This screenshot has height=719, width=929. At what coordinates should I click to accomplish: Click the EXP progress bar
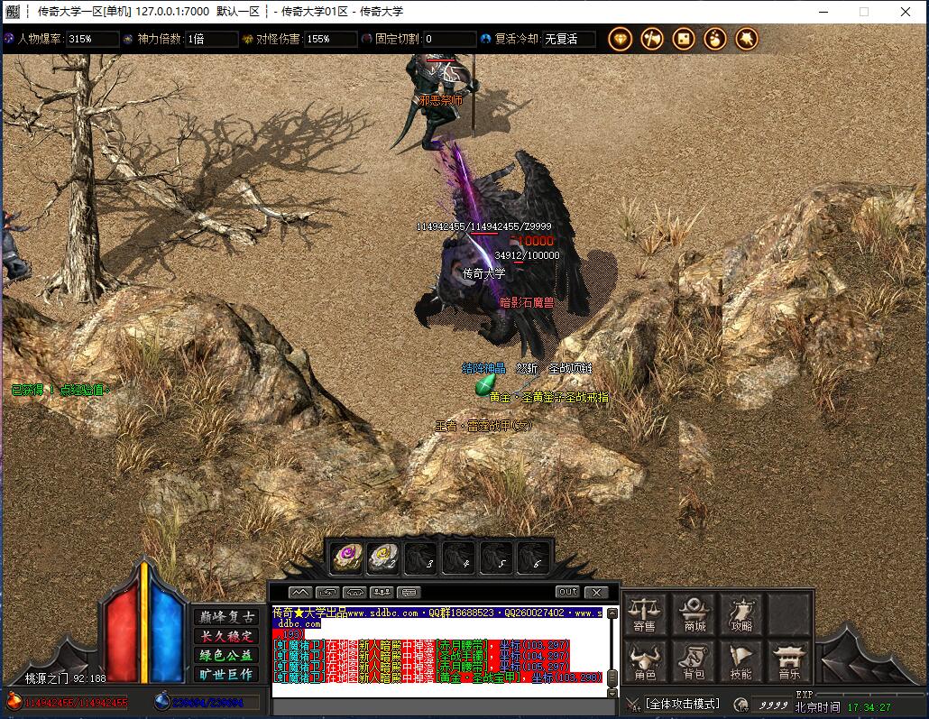868,694
